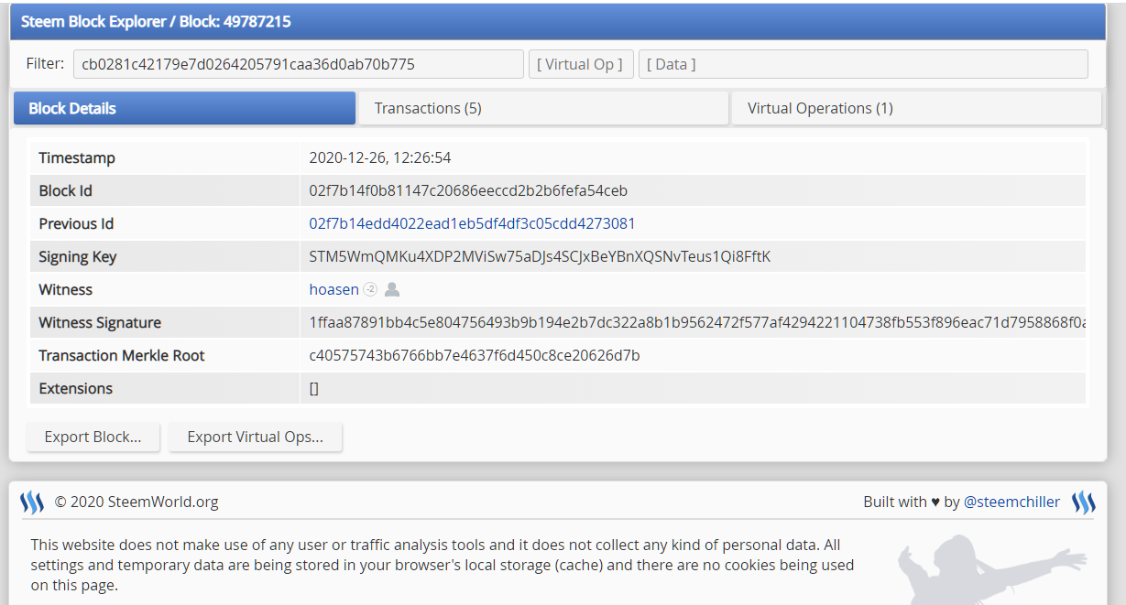Click the Previous Id row label
Viewport: 1126px width, 605px height.
(76, 224)
